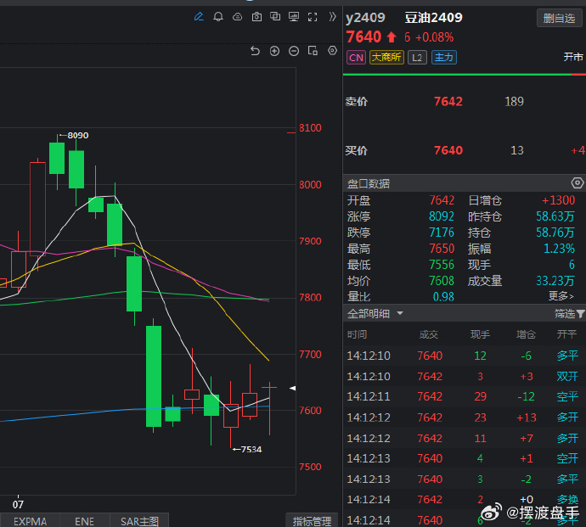Click the 7642 ask price value
586x527 pixels.
pos(448,102)
